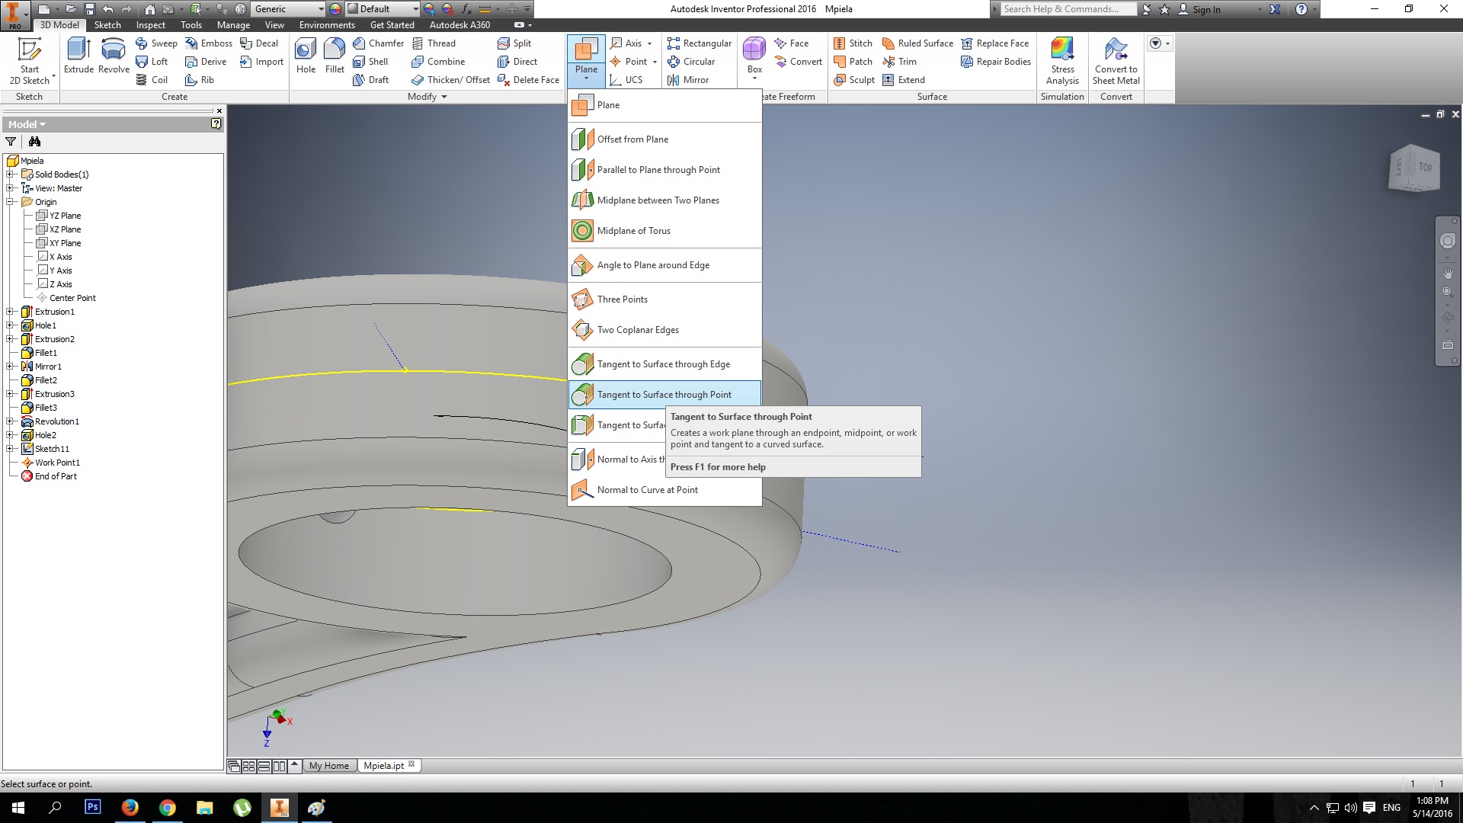Switch to the Inspect ribbon tab
Image resolution: width=1463 pixels, height=823 pixels.
click(x=150, y=25)
